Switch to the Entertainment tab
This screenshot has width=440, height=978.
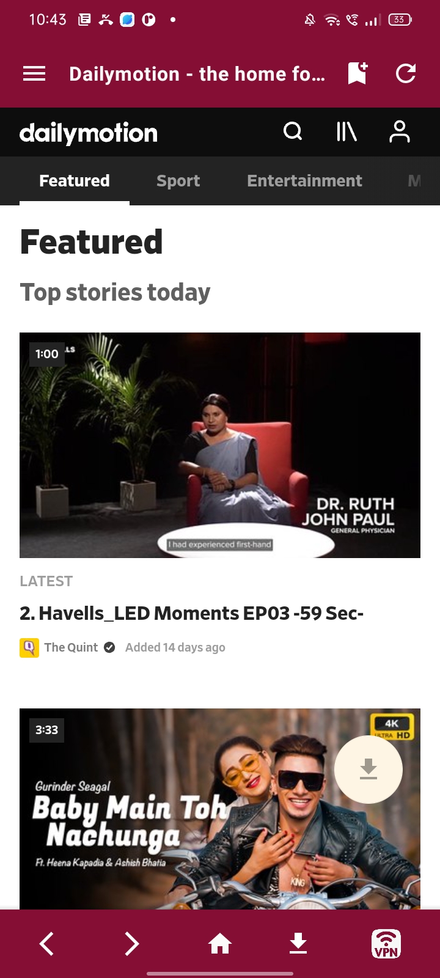pyautogui.click(x=304, y=181)
